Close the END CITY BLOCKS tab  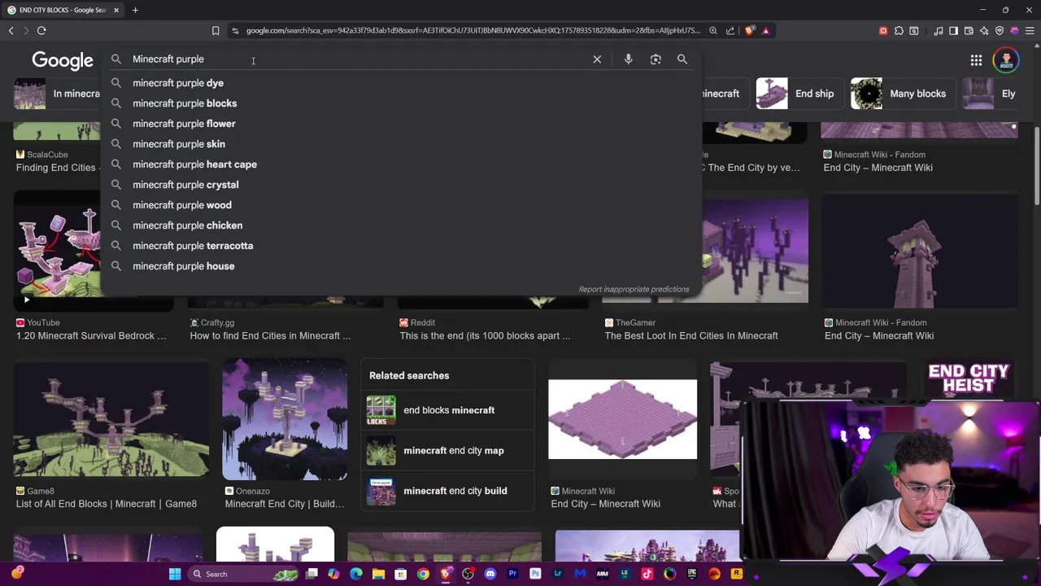pyautogui.click(x=116, y=10)
